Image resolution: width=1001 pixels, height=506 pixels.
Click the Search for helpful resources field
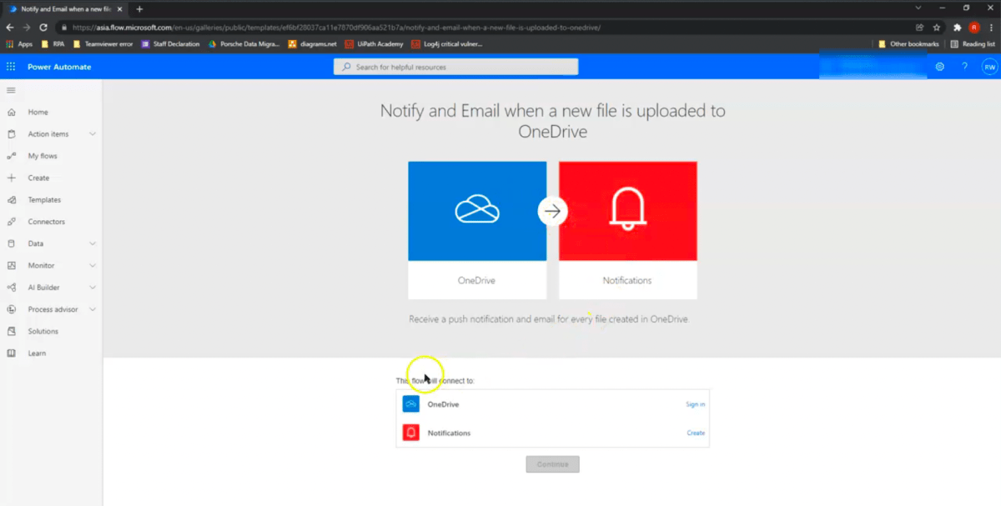pyautogui.click(x=455, y=67)
